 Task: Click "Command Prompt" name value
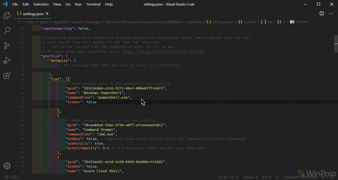(x=98, y=130)
